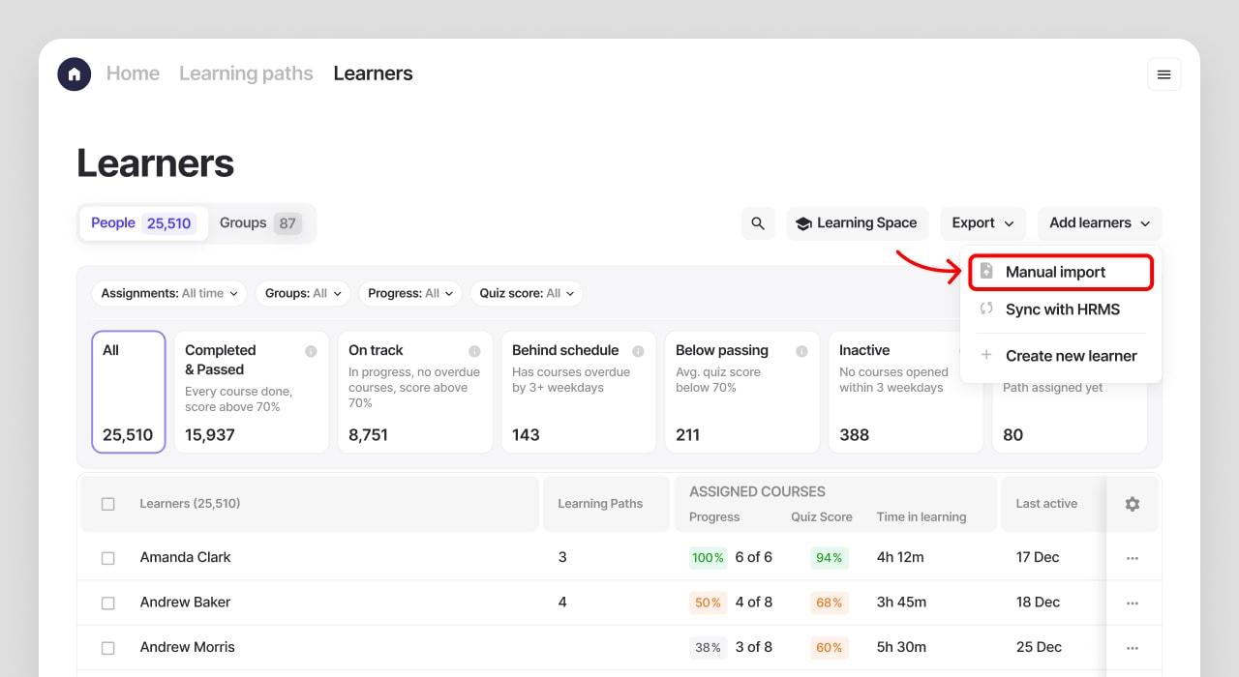
Task: Select the Inactive card
Action: (x=906, y=392)
